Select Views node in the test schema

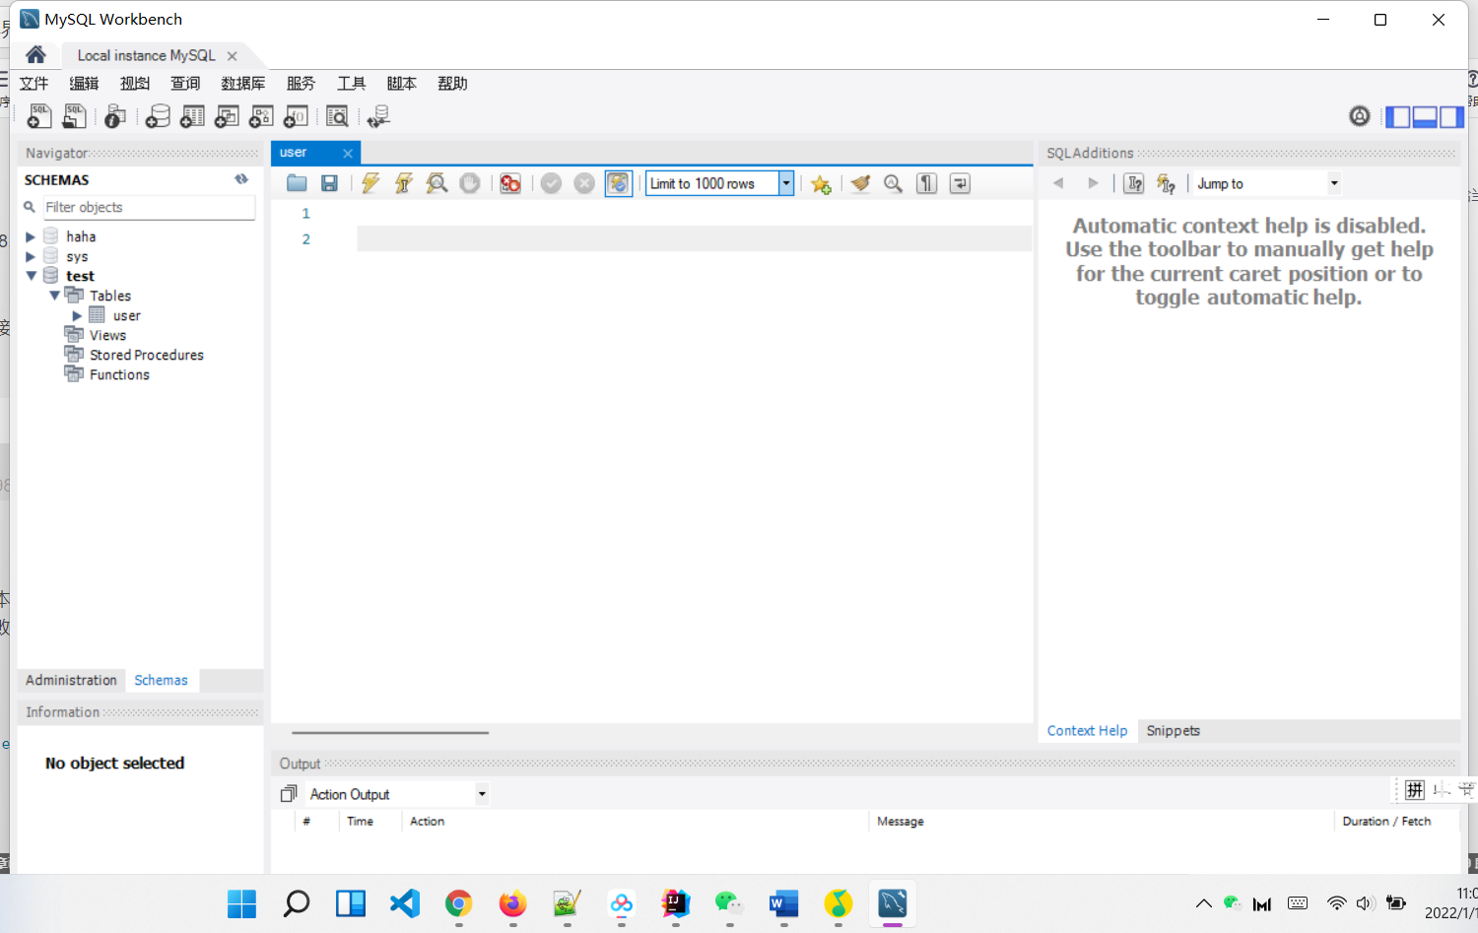tap(107, 335)
